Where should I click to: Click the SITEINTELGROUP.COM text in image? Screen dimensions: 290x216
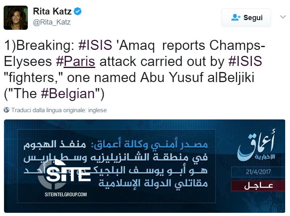tap(66, 195)
